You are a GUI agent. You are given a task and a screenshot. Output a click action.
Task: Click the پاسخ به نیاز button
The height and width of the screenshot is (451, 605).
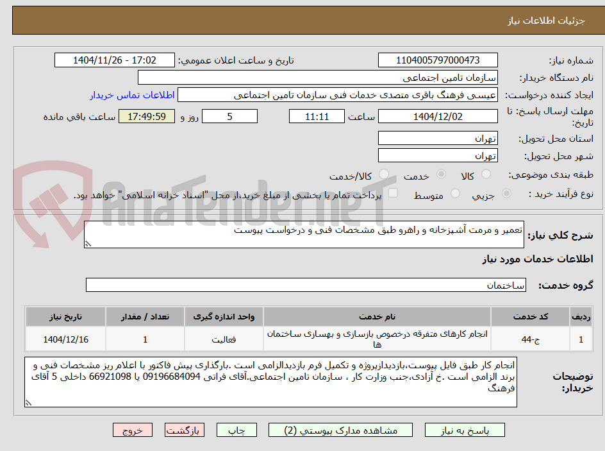click(x=465, y=430)
